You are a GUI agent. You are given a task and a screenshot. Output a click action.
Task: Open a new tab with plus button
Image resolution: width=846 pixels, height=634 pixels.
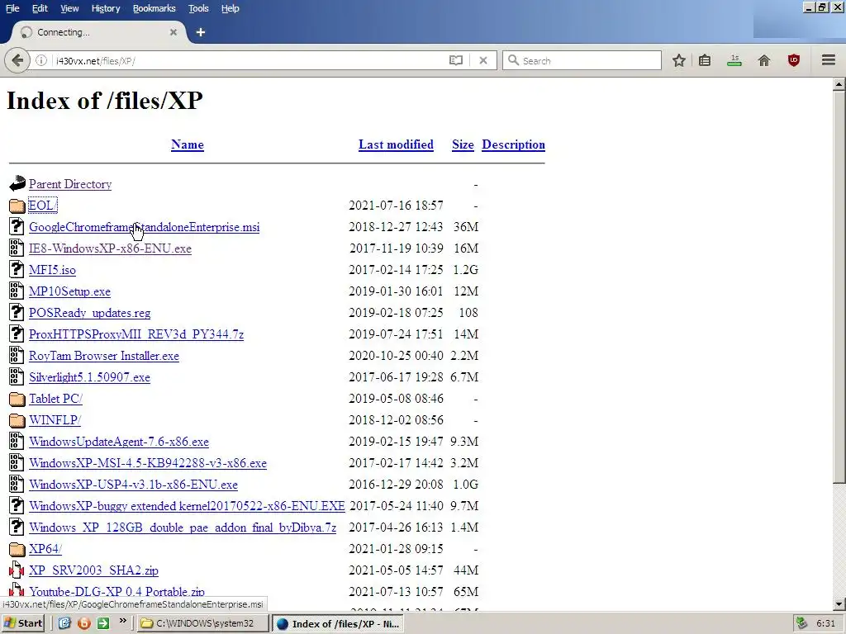[201, 32]
